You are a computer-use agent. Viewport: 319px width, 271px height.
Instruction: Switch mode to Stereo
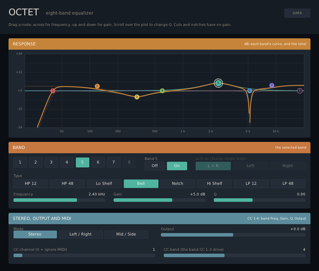click(x=35, y=234)
